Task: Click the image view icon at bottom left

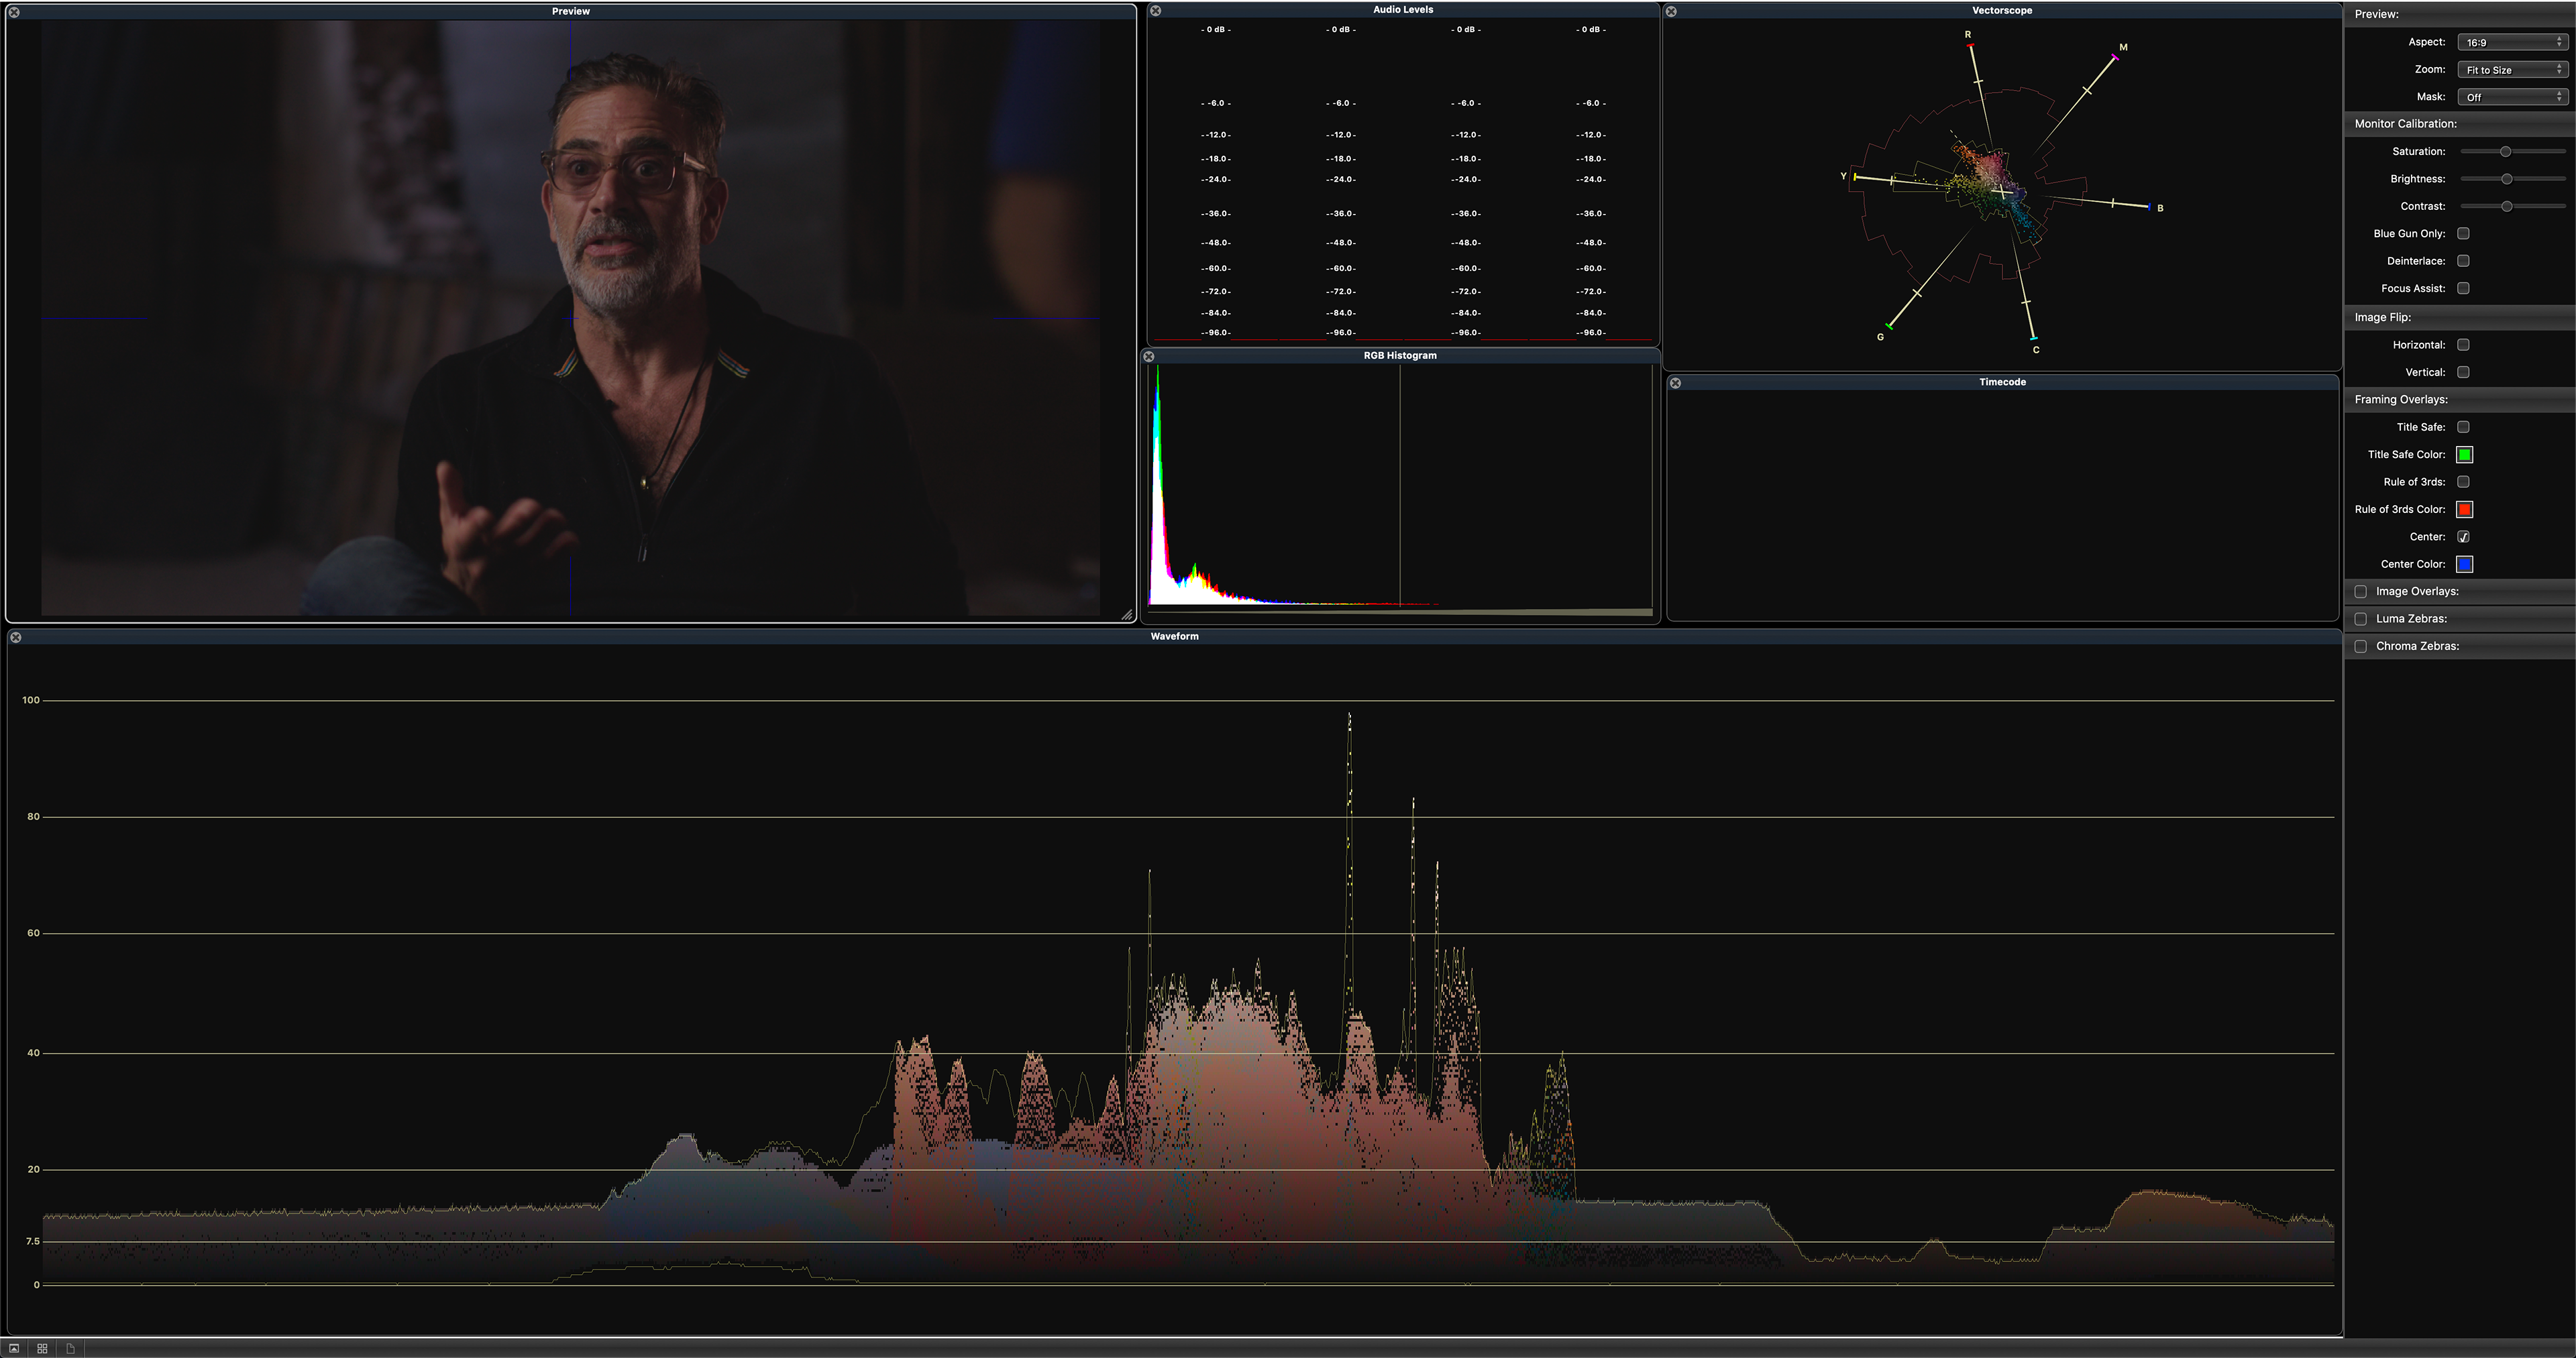Action: tap(14, 1348)
